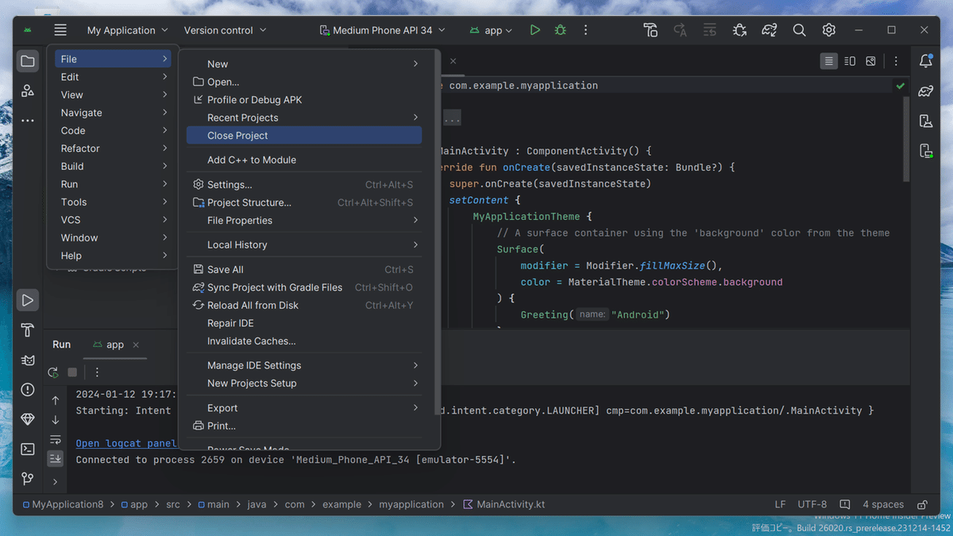Screen dimensions: 953x536
Task: Click Up the stack trace arrow
Action: coord(56,400)
